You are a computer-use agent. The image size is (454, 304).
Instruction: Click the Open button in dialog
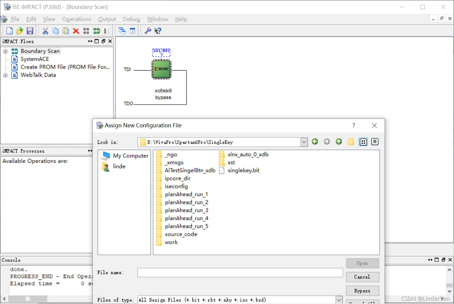click(x=362, y=263)
